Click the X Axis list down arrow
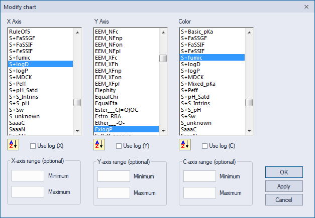Viewport: 315px width, 218px height. 77,131
